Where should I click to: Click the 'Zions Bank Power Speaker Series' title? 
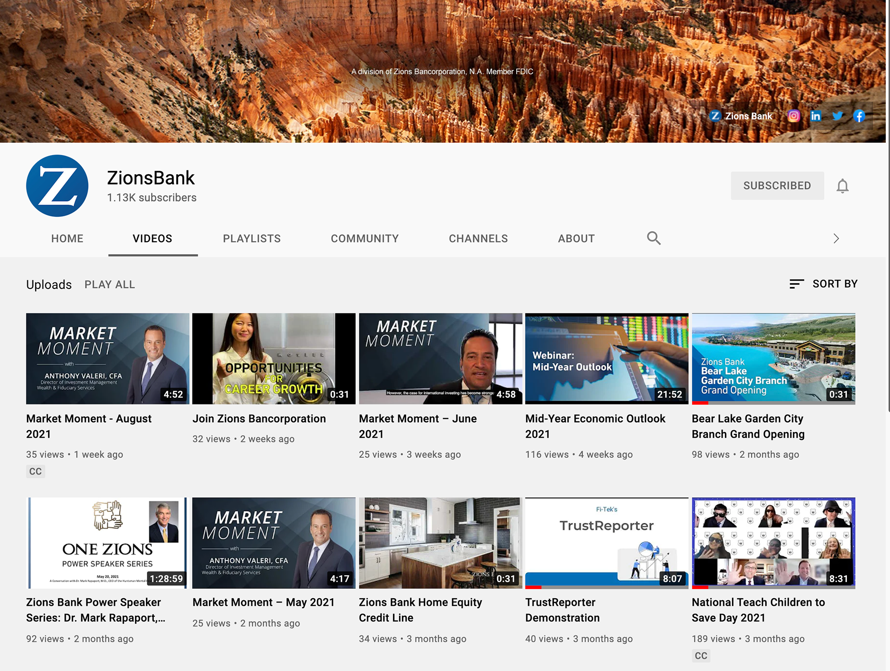[95, 610]
